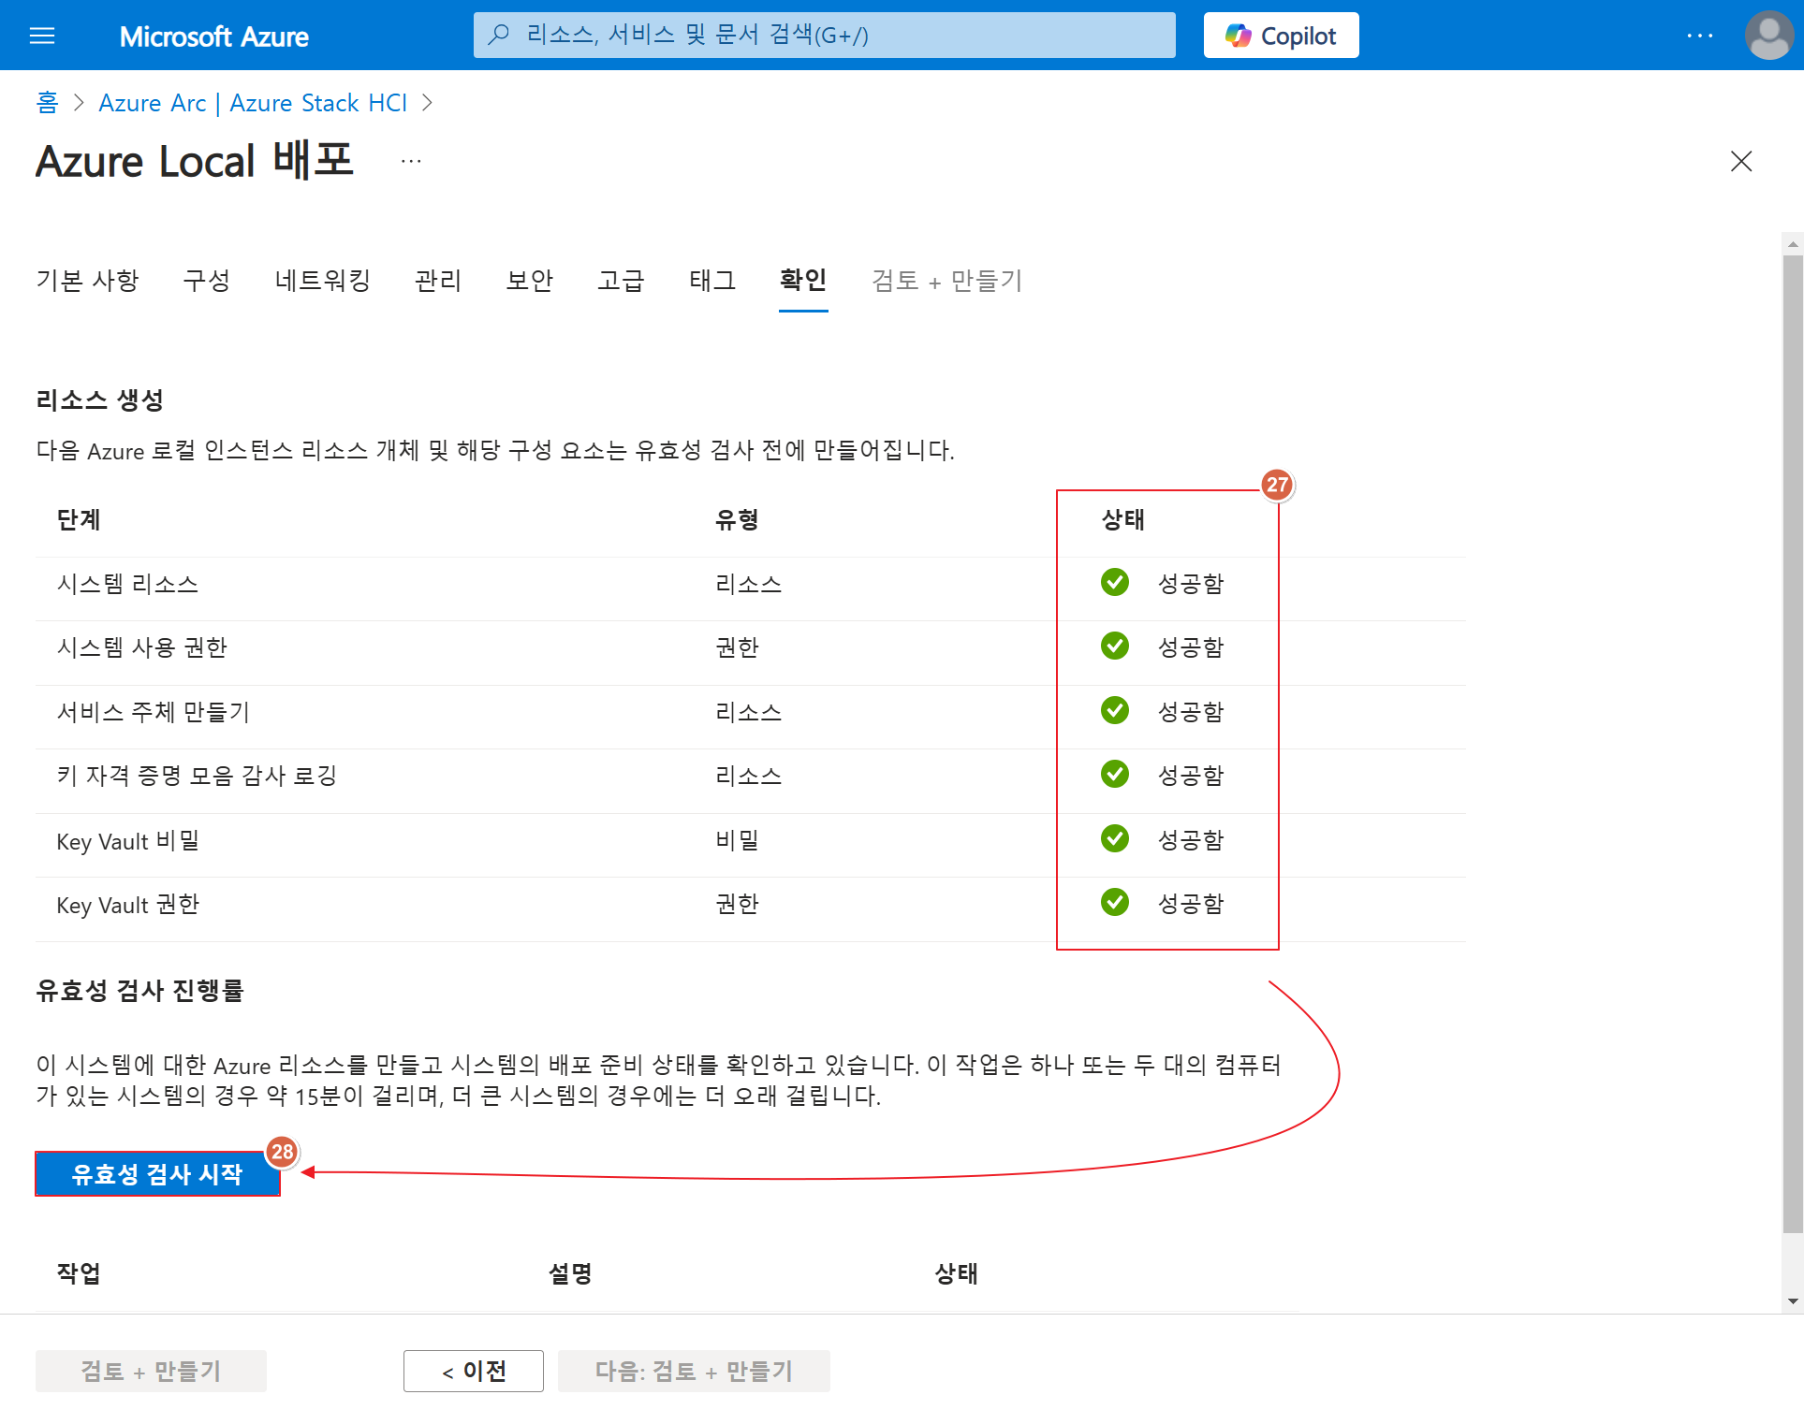Click the search magnifier icon
Screen dimensions: 1804x1424
click(499, 35)
